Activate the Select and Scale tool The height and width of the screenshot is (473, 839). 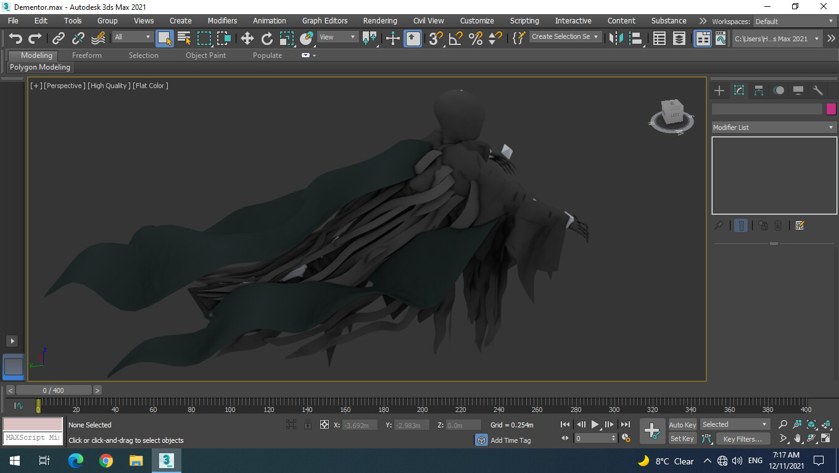[286, 38]
